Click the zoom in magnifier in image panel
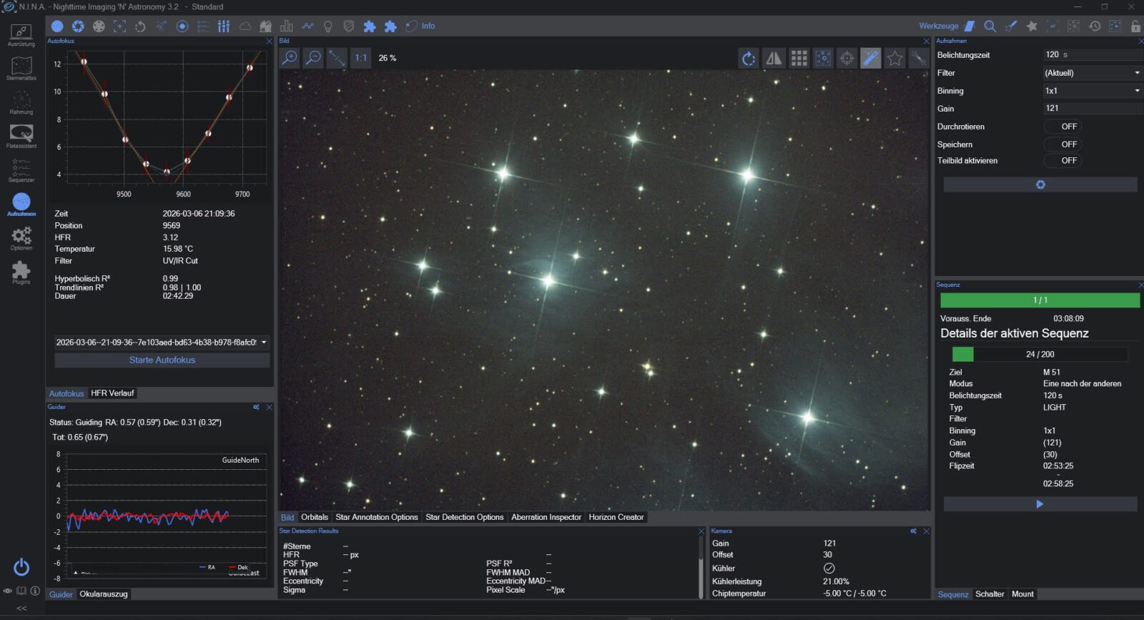Screen dimensions: 1144x620 [x=290, y=58]
